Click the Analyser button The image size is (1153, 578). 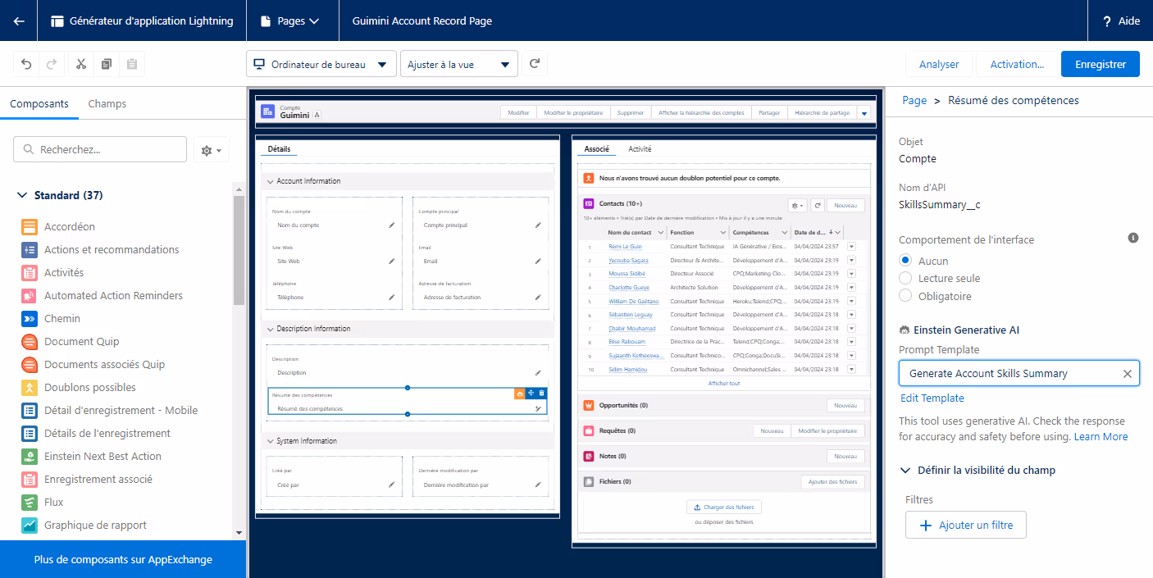[x=939, y=64]
